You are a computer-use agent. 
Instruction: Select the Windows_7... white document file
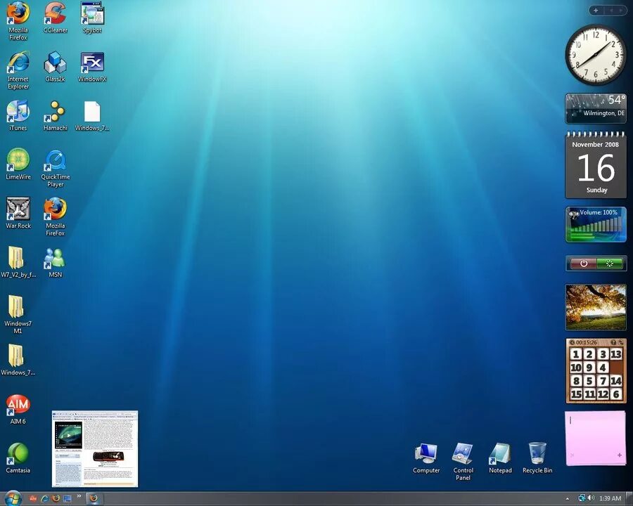[x=92, y=115]
